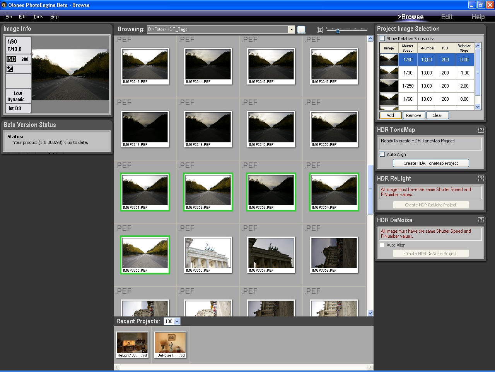The image size is (495, 372).
Task: Click the fit-thumbnails icon beside the zoom slider
Action: 320,29
